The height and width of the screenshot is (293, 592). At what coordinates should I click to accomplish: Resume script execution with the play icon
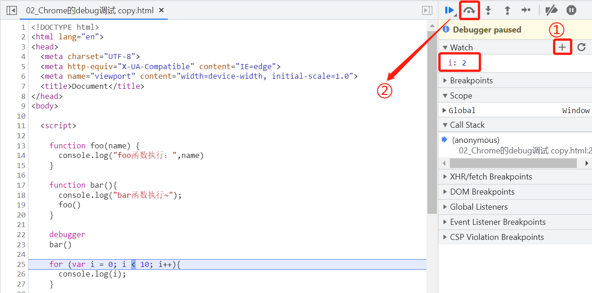point(449,10)
